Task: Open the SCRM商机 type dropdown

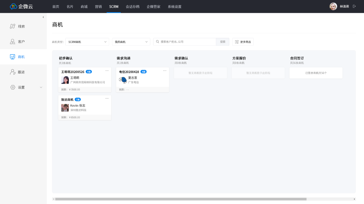Action: point(87,42)
